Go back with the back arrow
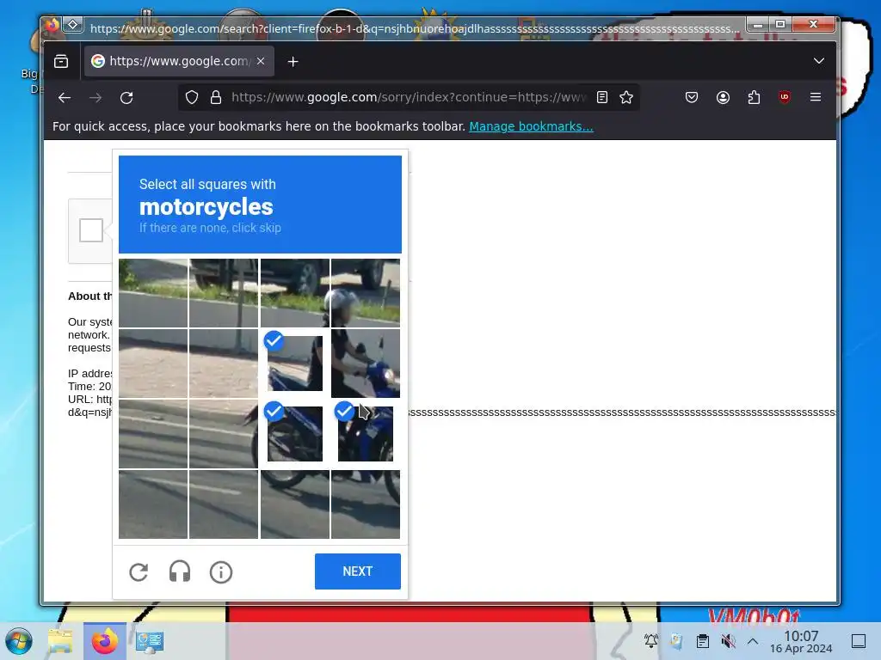Screen dimensions: 881x660 (x=65, y=98)
